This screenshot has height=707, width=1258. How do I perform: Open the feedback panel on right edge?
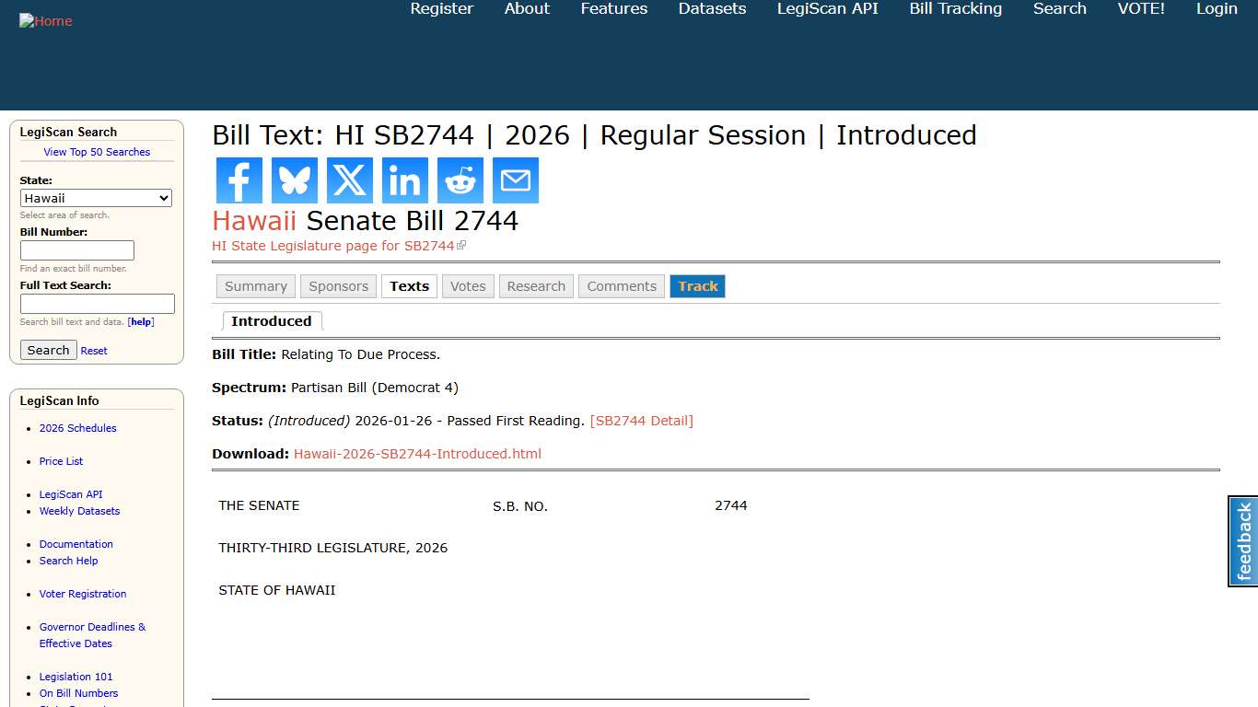coord(1242,541)
